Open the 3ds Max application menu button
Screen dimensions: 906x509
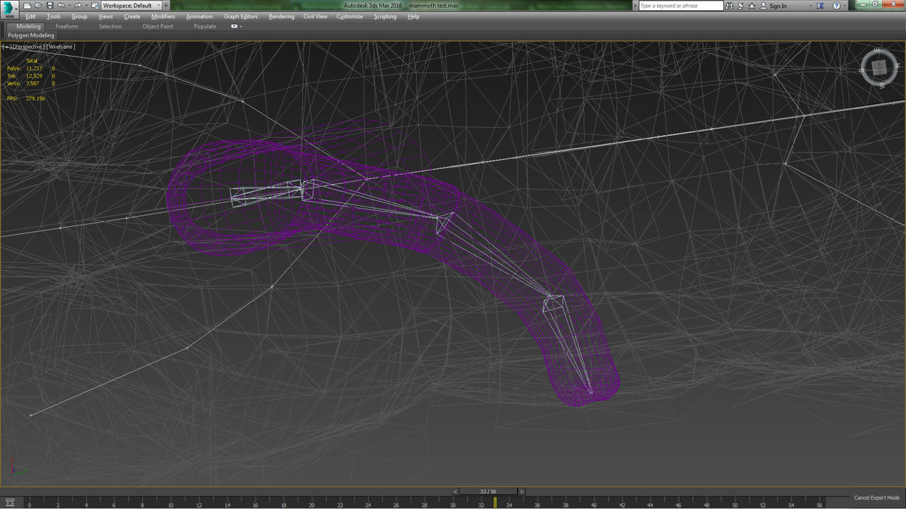click(10, 10)
